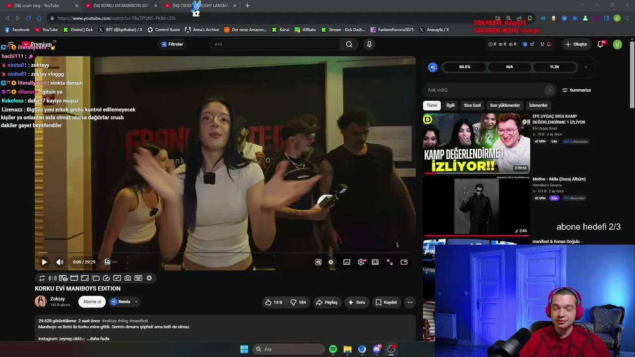The width and height of the screenshot is (635, 357).
Task: Open the Motive - Akila video thumbnail
Action: coord(476,206)
